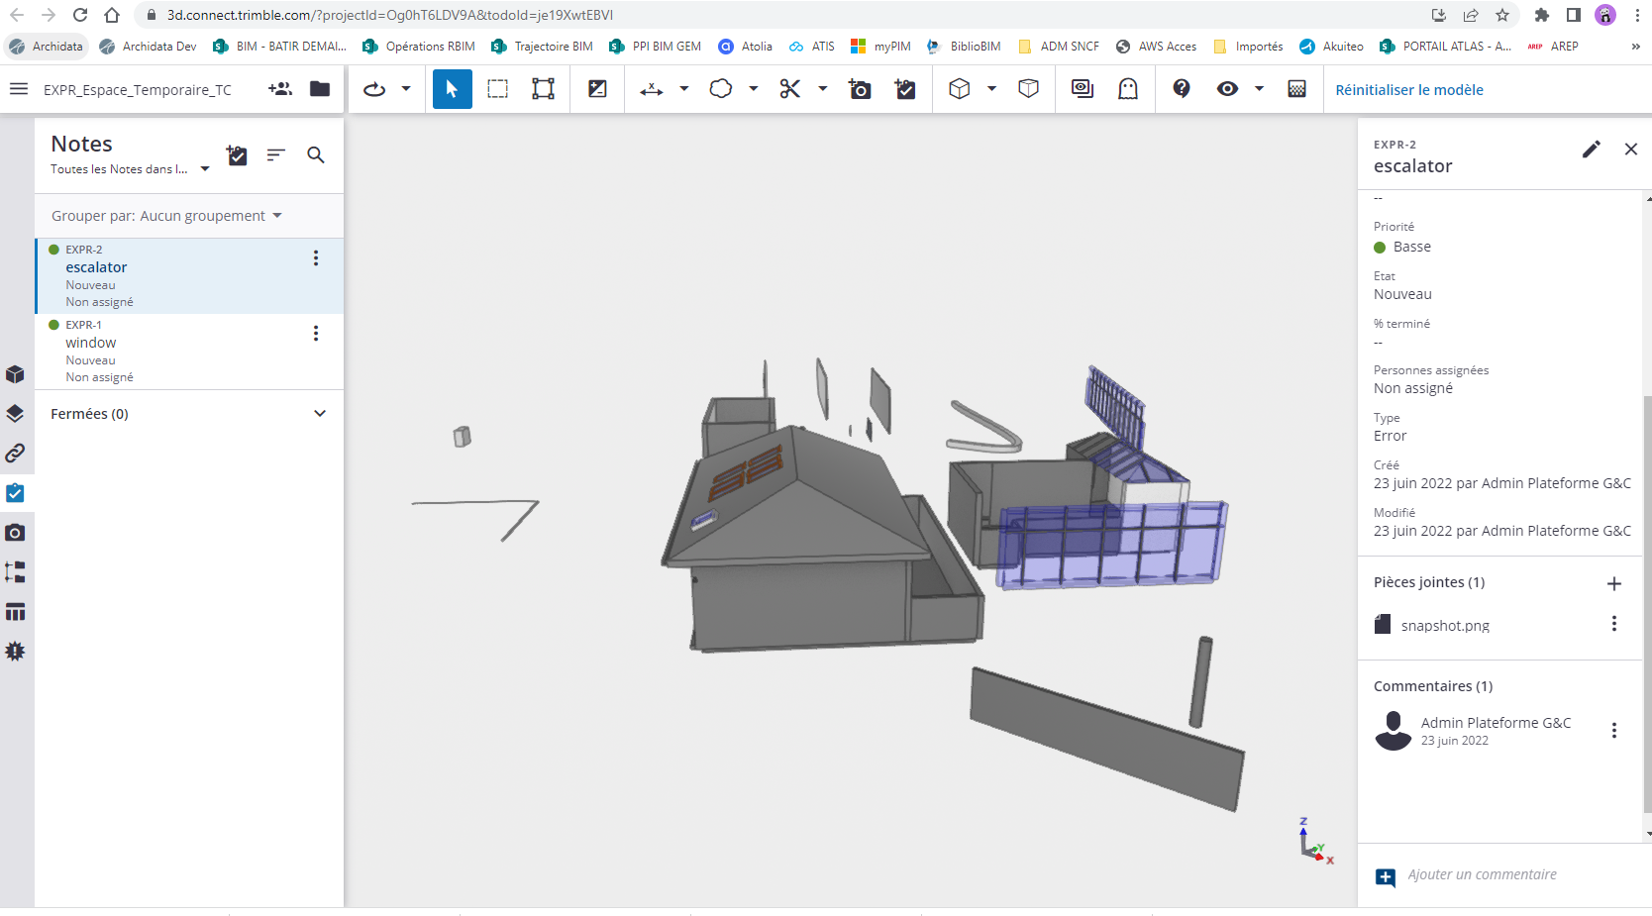Click Réinitialiser le modèle link

1408,90
